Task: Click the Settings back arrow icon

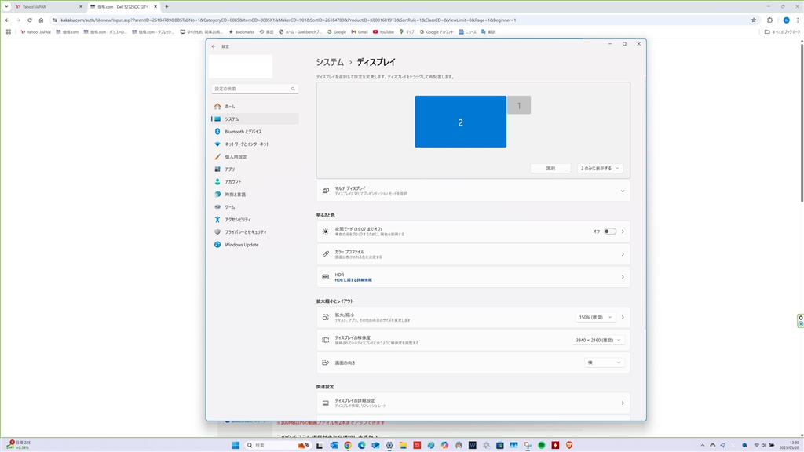Action: (214, 46)
